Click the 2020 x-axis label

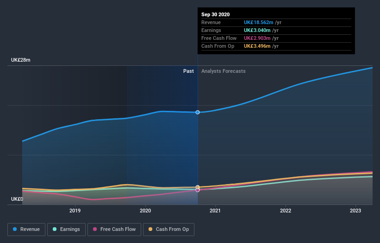coord(145,211)
